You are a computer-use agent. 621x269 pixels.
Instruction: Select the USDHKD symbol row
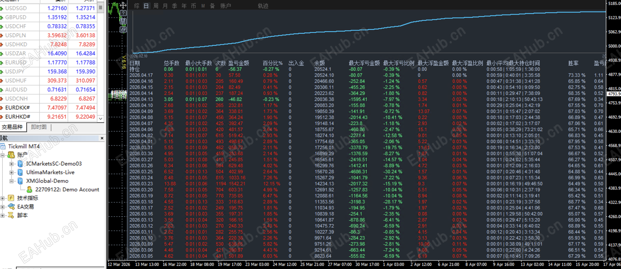coord(48,44)
